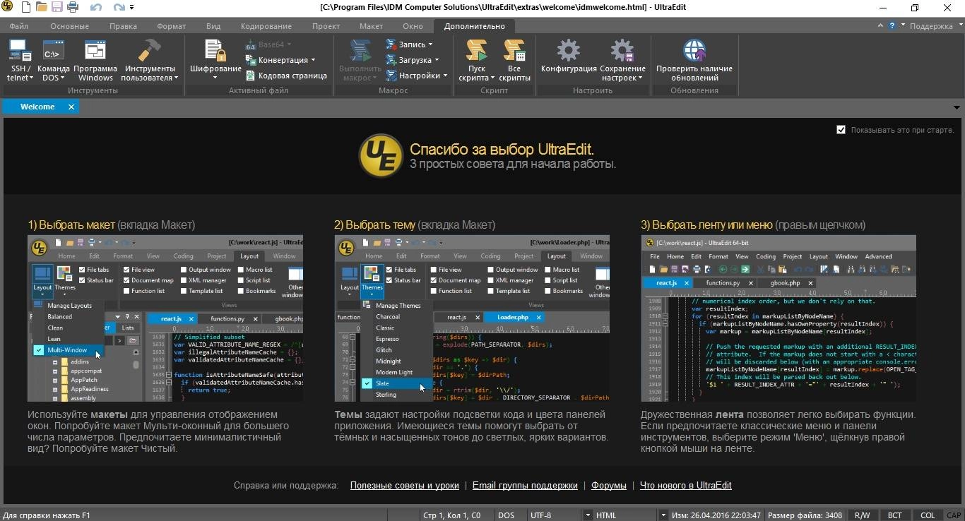This screenshot has width=965, height=521.
Task: Expand Инструменты пользователя dropdown arrow
Action: click(x=175, y=78)
